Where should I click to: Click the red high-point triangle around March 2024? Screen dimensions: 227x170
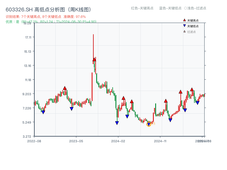pyautogui.click(x=123, y=98)
